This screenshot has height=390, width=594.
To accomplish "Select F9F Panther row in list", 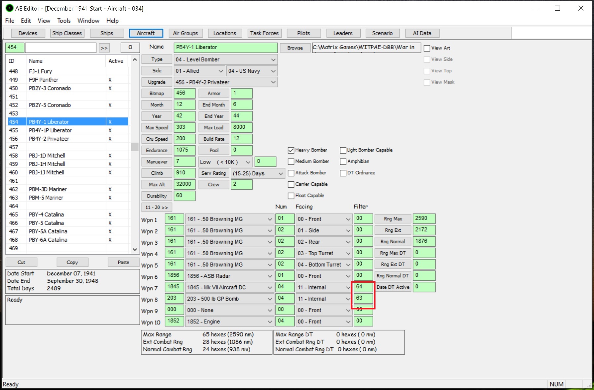I will pos(68,80).
